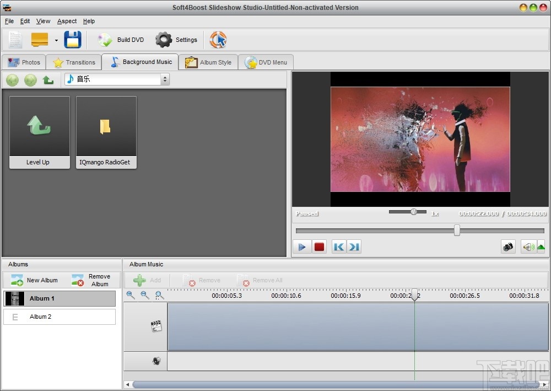
Task: Navigate up one folder level
Action: click(48, 80)
